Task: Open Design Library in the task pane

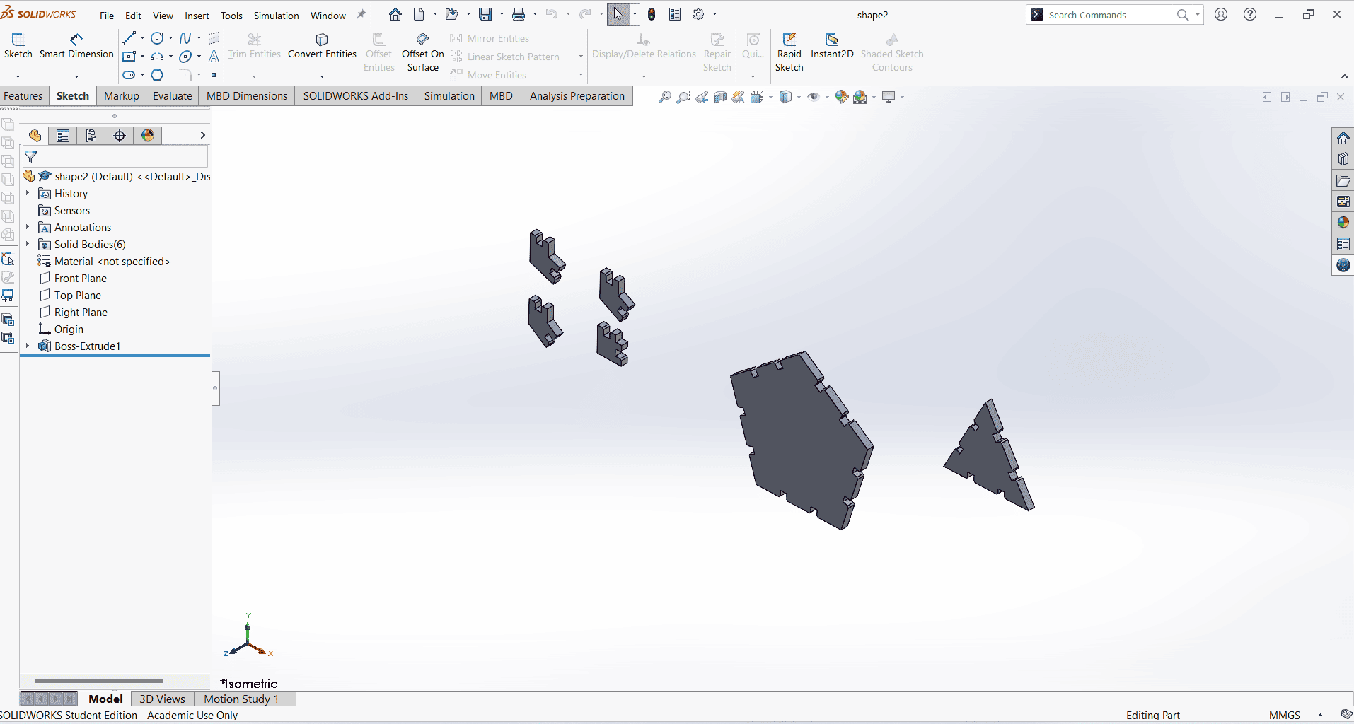Action: pyautogui.click(x=1343, y=159)
